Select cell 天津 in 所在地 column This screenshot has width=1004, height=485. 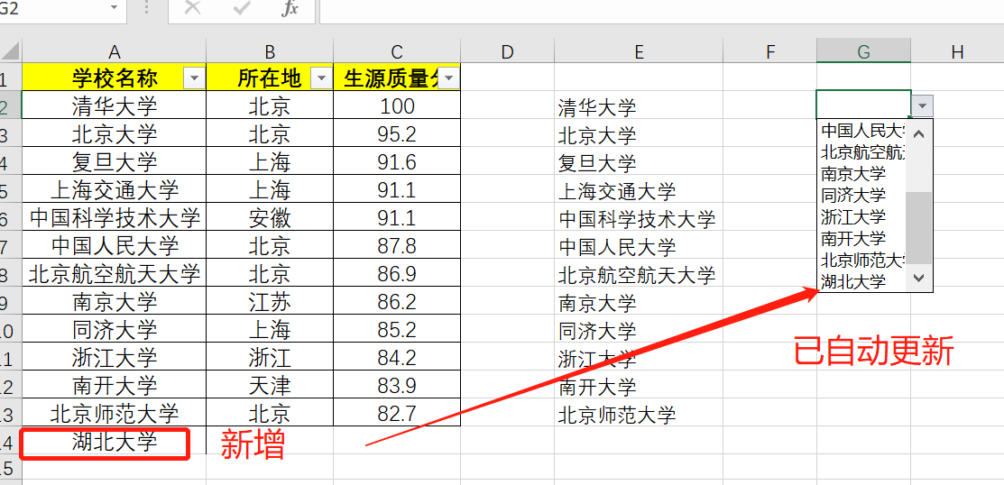270,385
